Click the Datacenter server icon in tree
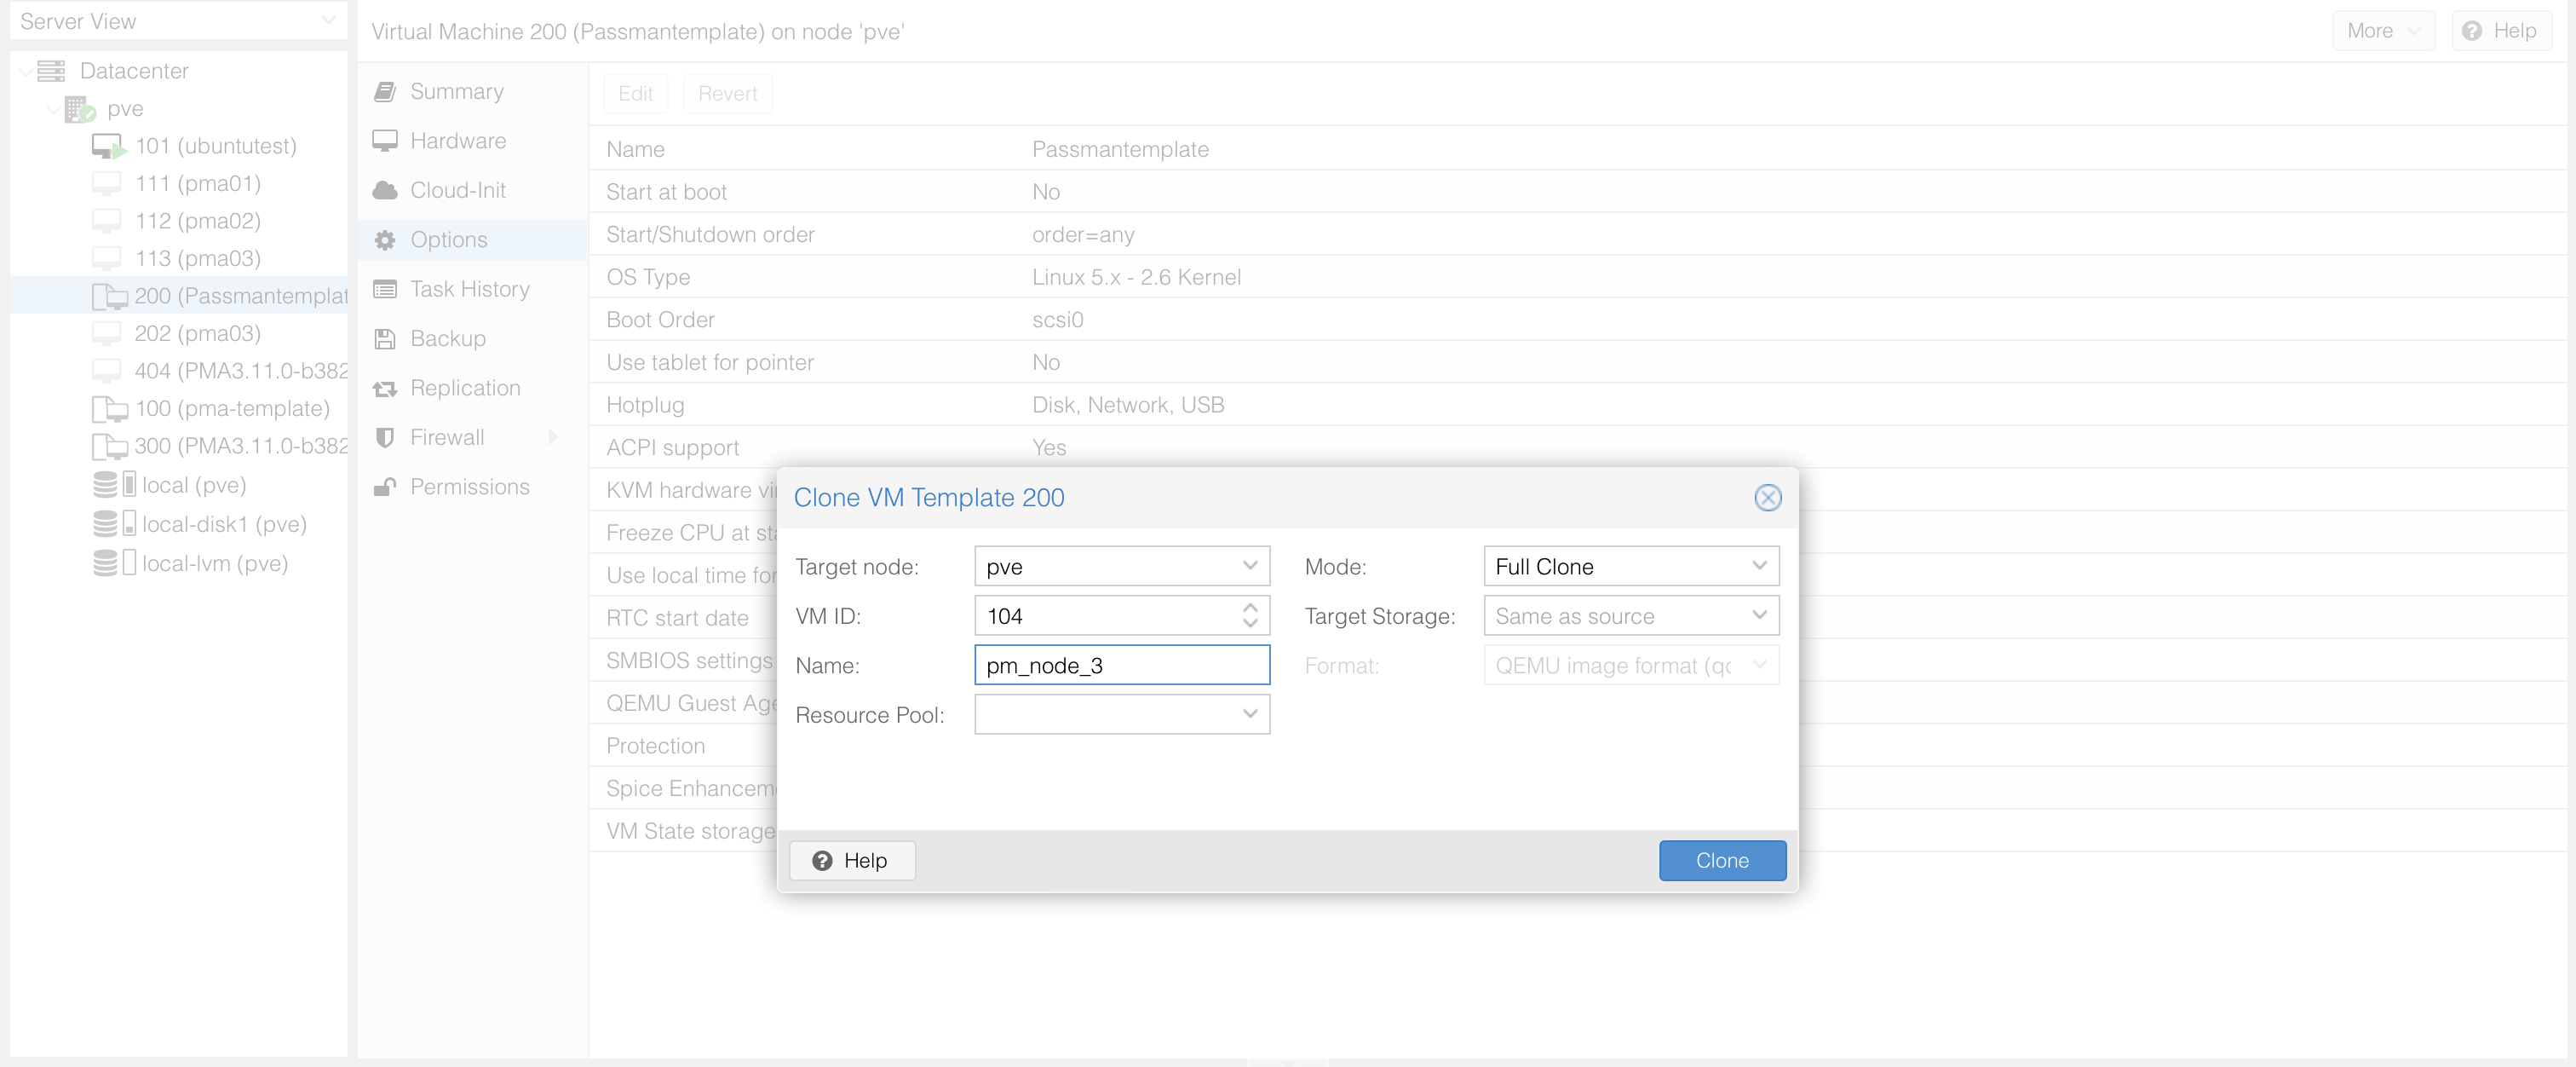This screenshot has height=1067, width=2576. [x=51, y=71]
